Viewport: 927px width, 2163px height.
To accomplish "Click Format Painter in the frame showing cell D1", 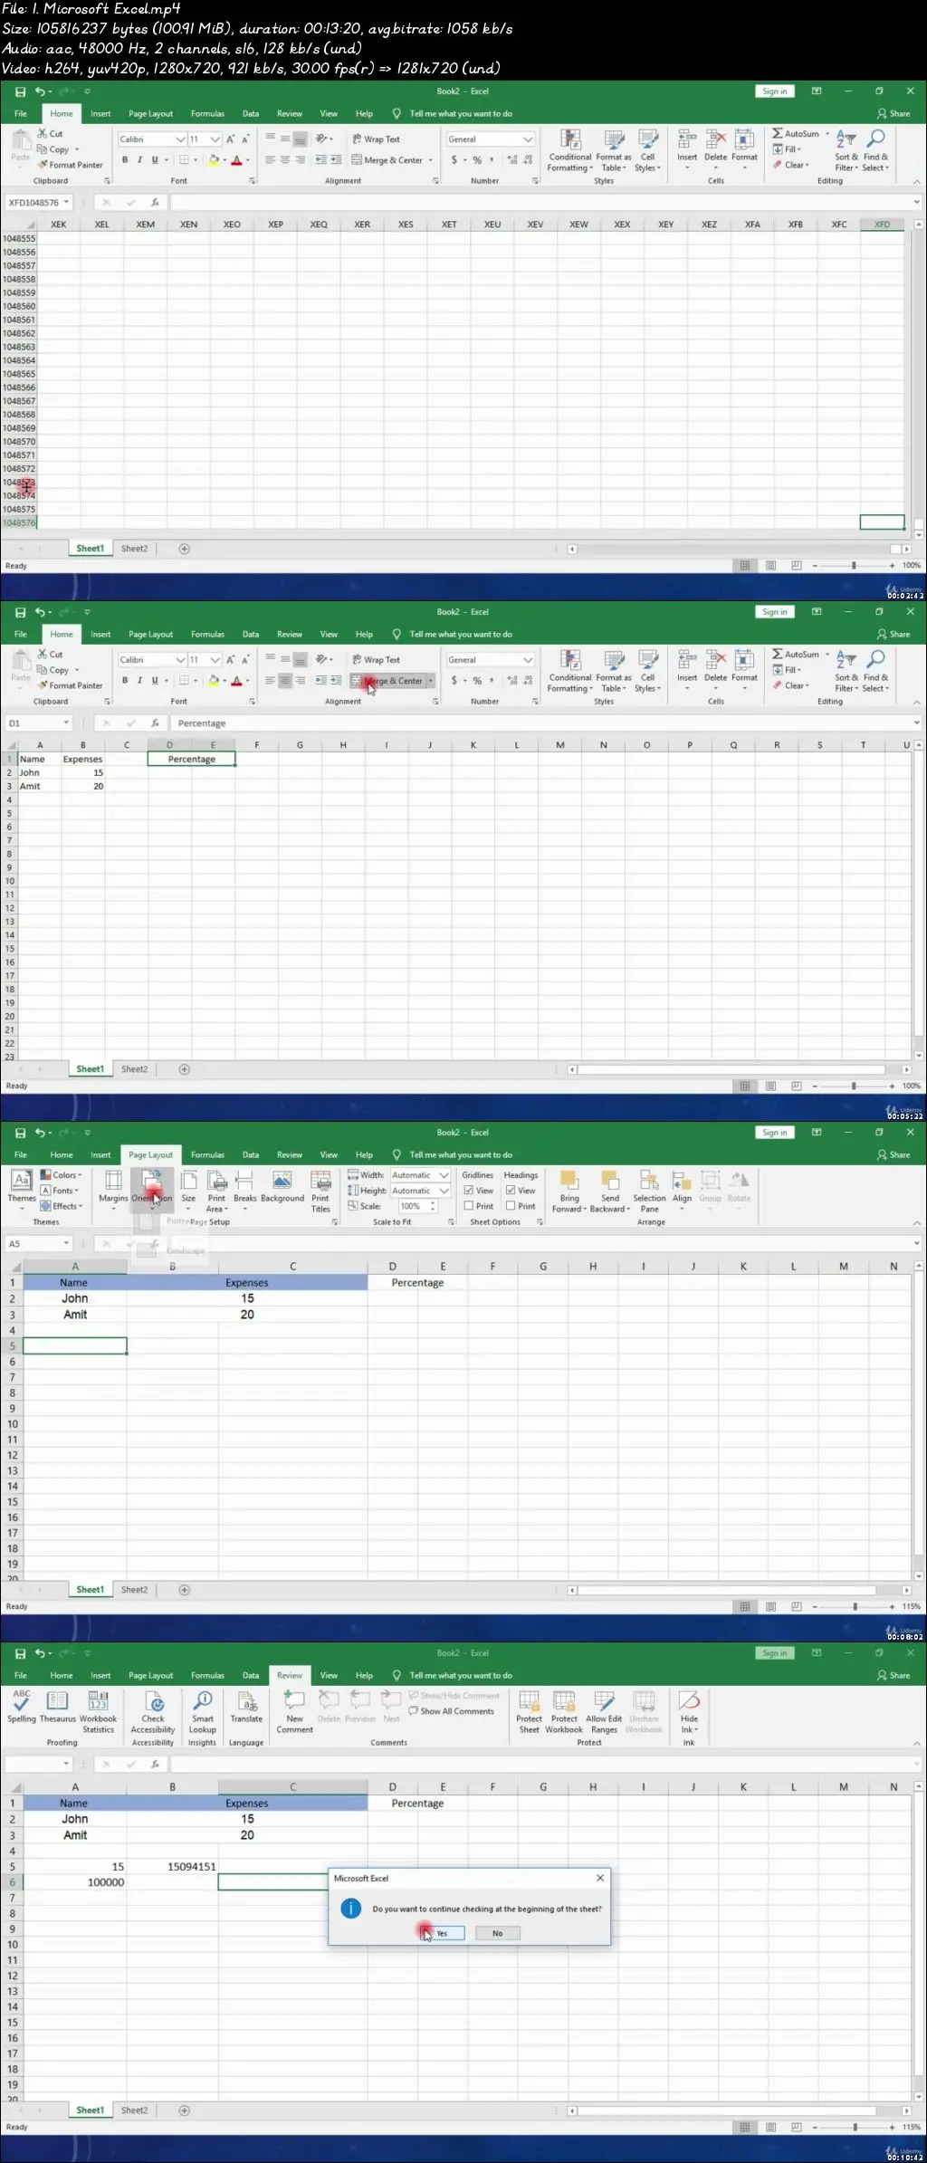I will click(x=70, y=685).
